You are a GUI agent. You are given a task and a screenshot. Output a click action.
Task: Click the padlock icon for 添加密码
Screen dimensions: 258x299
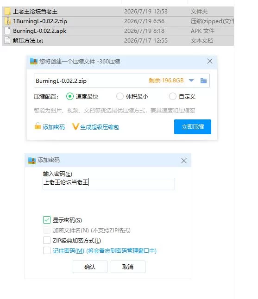point(38,126)
